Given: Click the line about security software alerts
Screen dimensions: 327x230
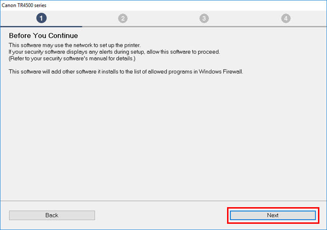Looking at the screenshot, I should [x=114, y=51].
